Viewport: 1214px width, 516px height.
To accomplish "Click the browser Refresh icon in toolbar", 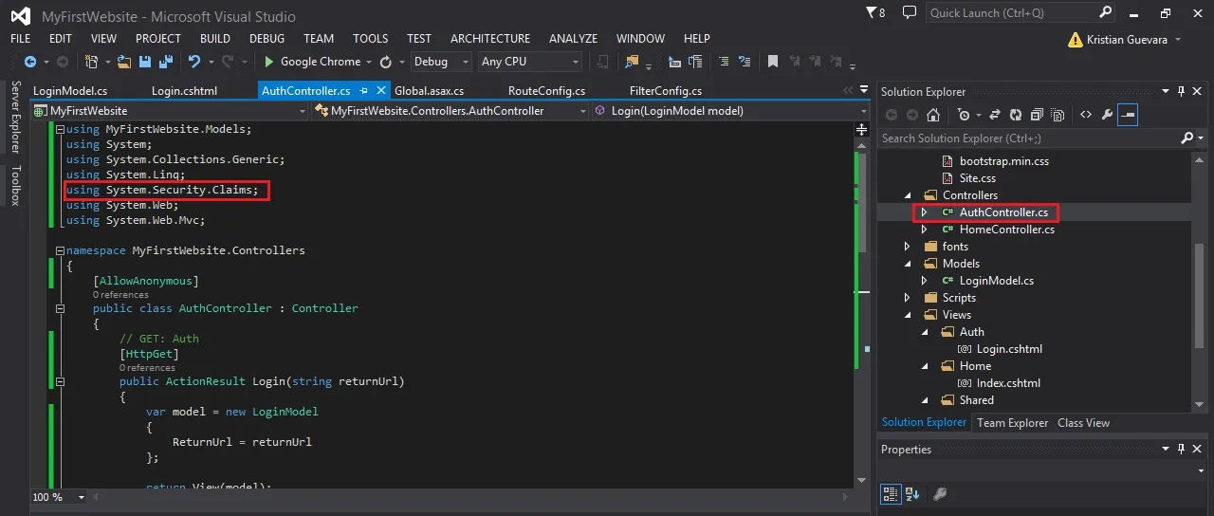I will tap(386, 62).
